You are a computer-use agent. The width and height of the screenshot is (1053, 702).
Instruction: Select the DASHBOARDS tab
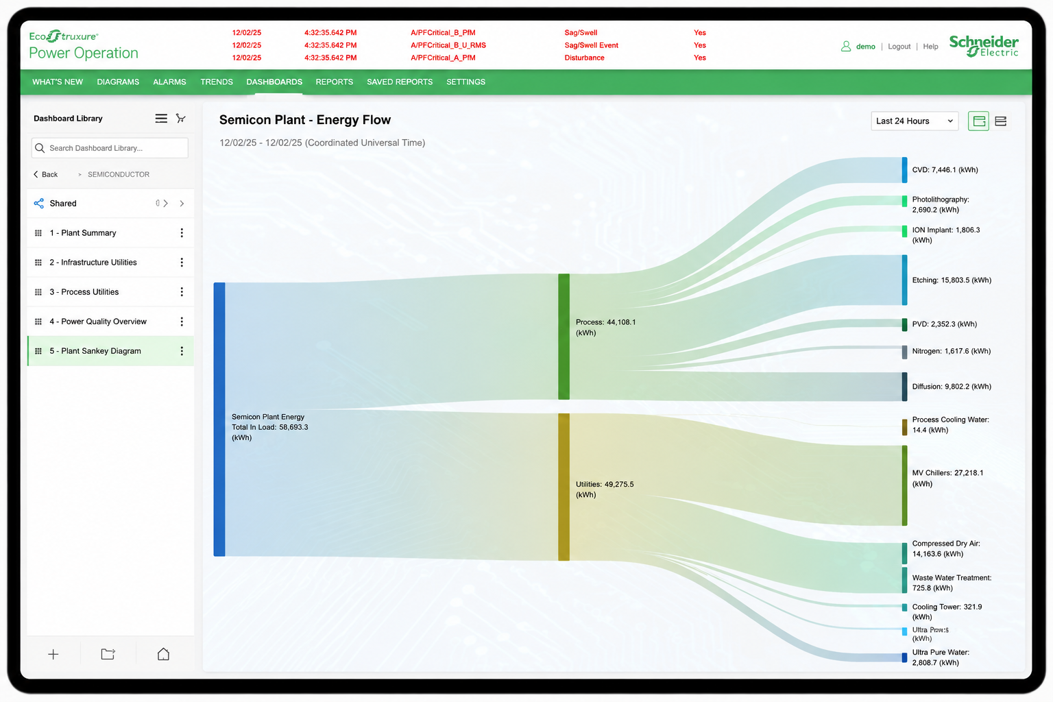[x=274, y=82]
